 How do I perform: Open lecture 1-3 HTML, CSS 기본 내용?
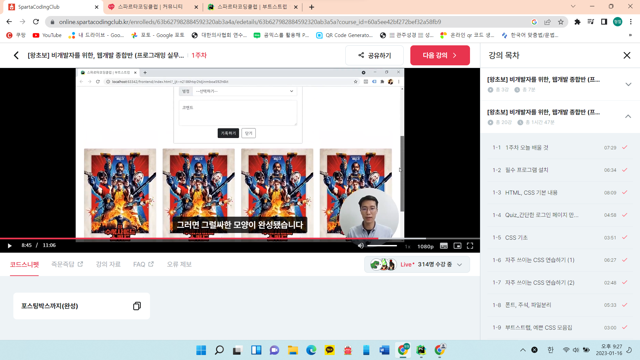coord(560,193)
